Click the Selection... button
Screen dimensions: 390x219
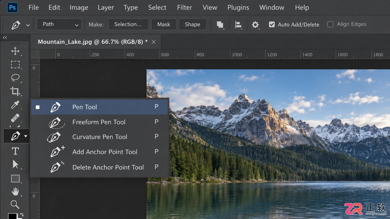tap(128, 24)
